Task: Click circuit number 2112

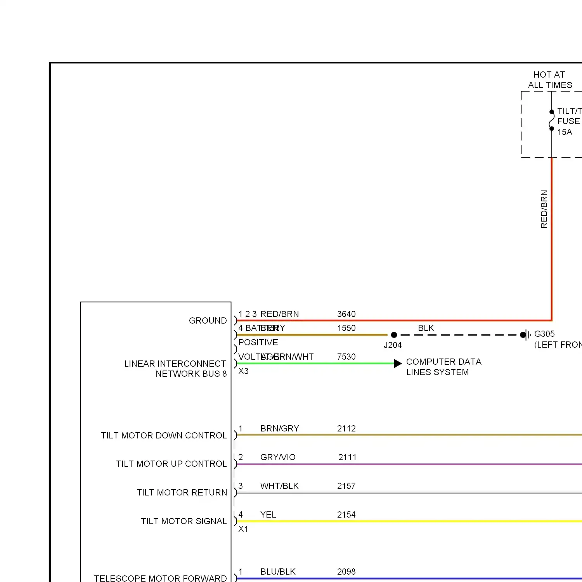Action: click(x=346, y=428)
